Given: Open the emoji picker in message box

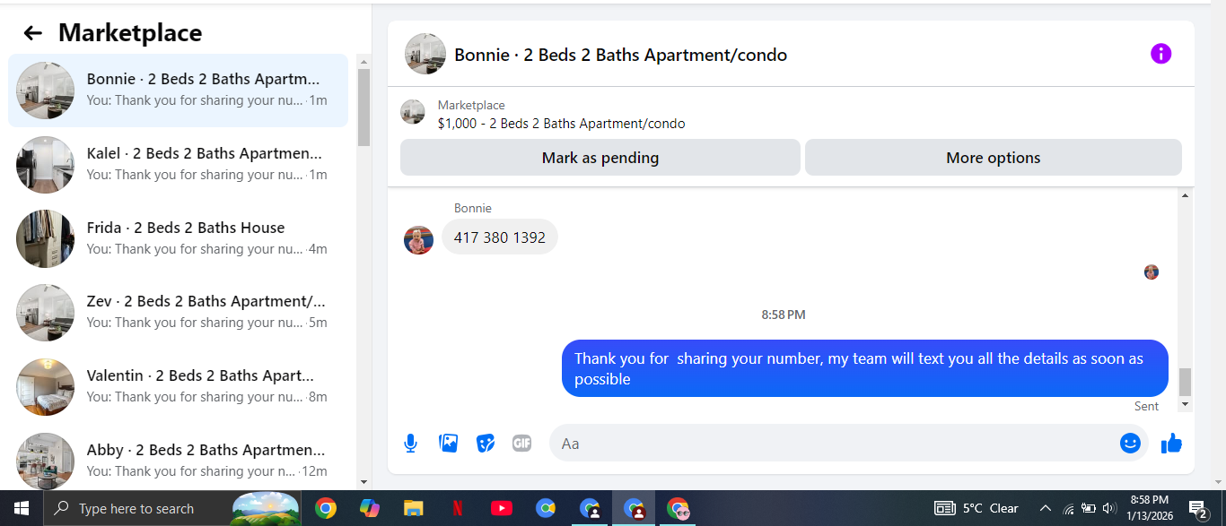Looking at the screenshot, I should pos(1130,443).
